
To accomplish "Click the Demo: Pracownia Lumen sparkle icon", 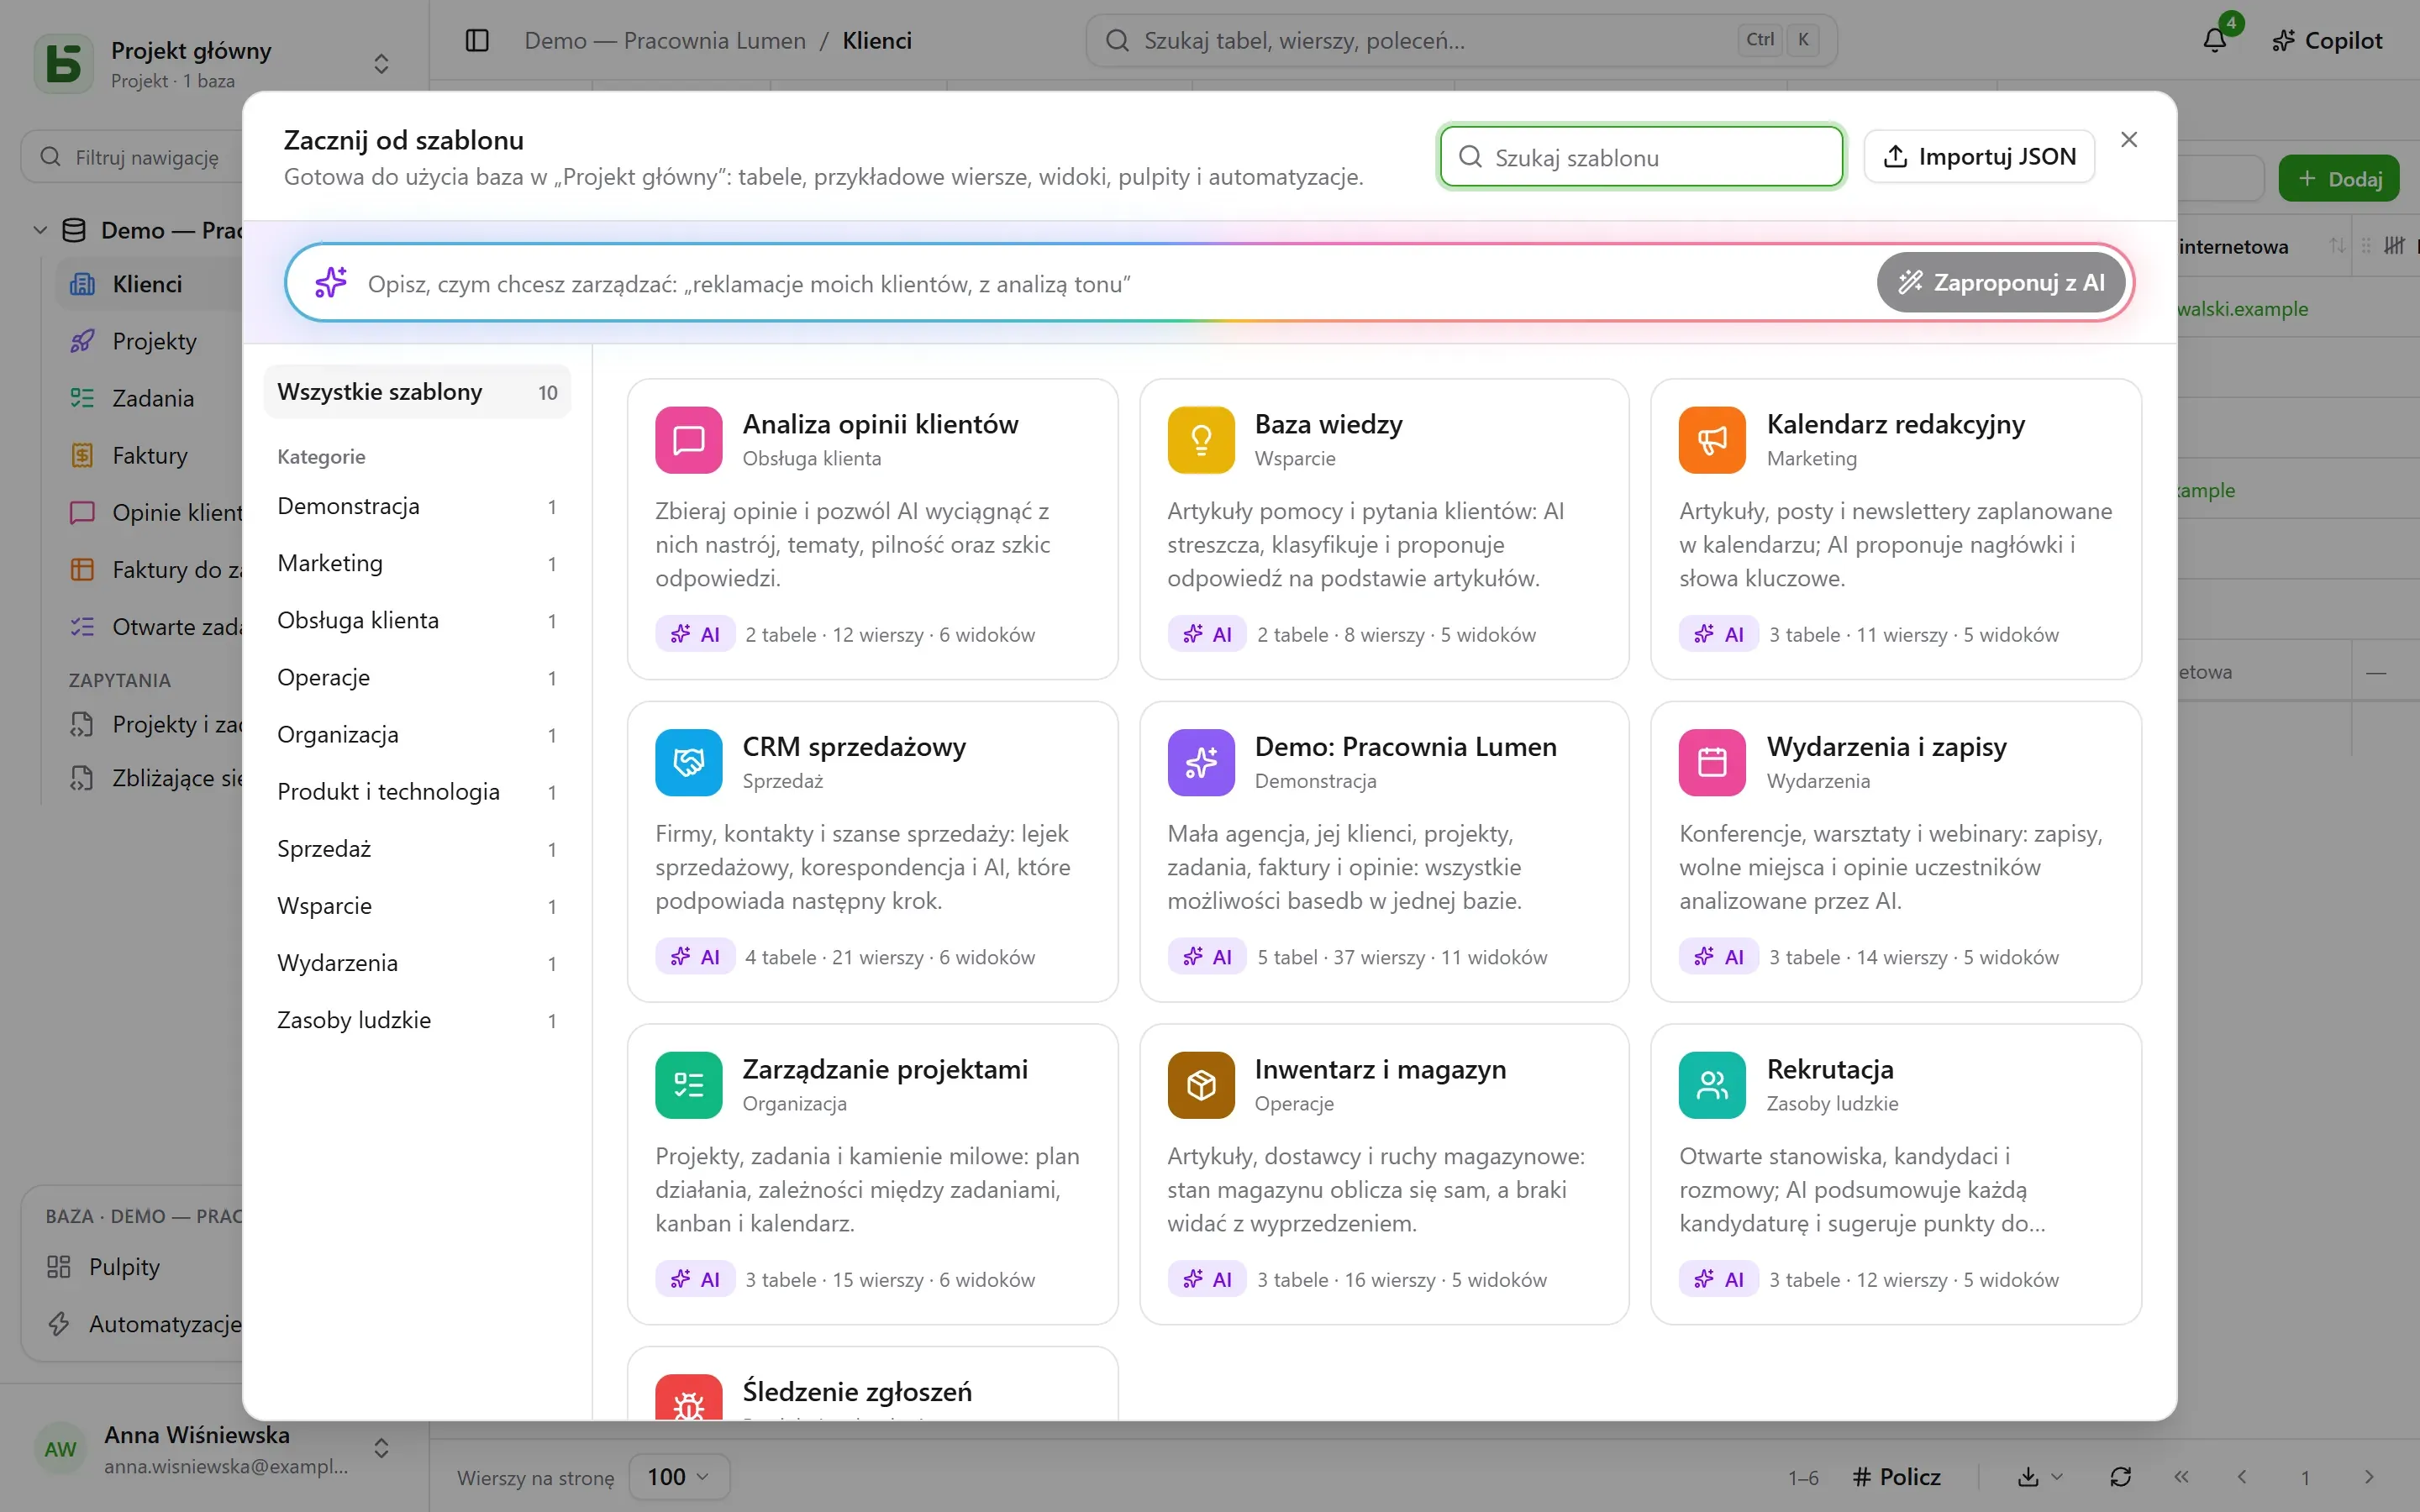I will (x=1200, y=762).
